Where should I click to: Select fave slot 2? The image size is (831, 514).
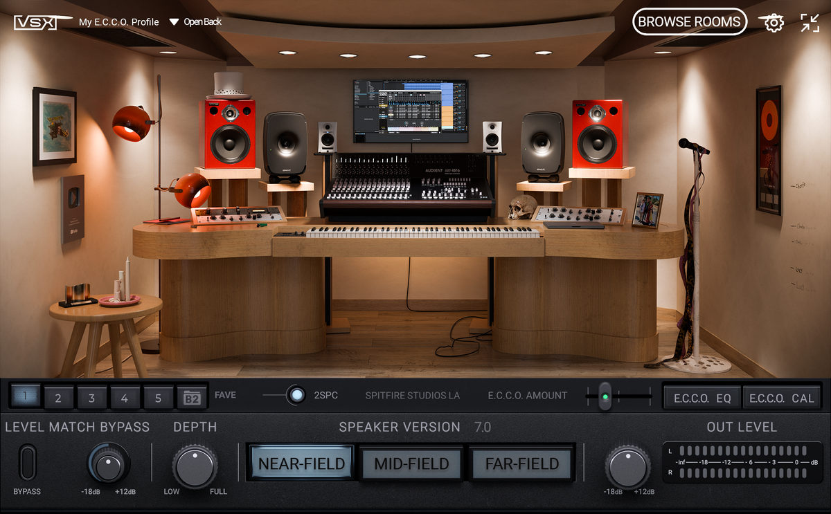tap(58, 397)
